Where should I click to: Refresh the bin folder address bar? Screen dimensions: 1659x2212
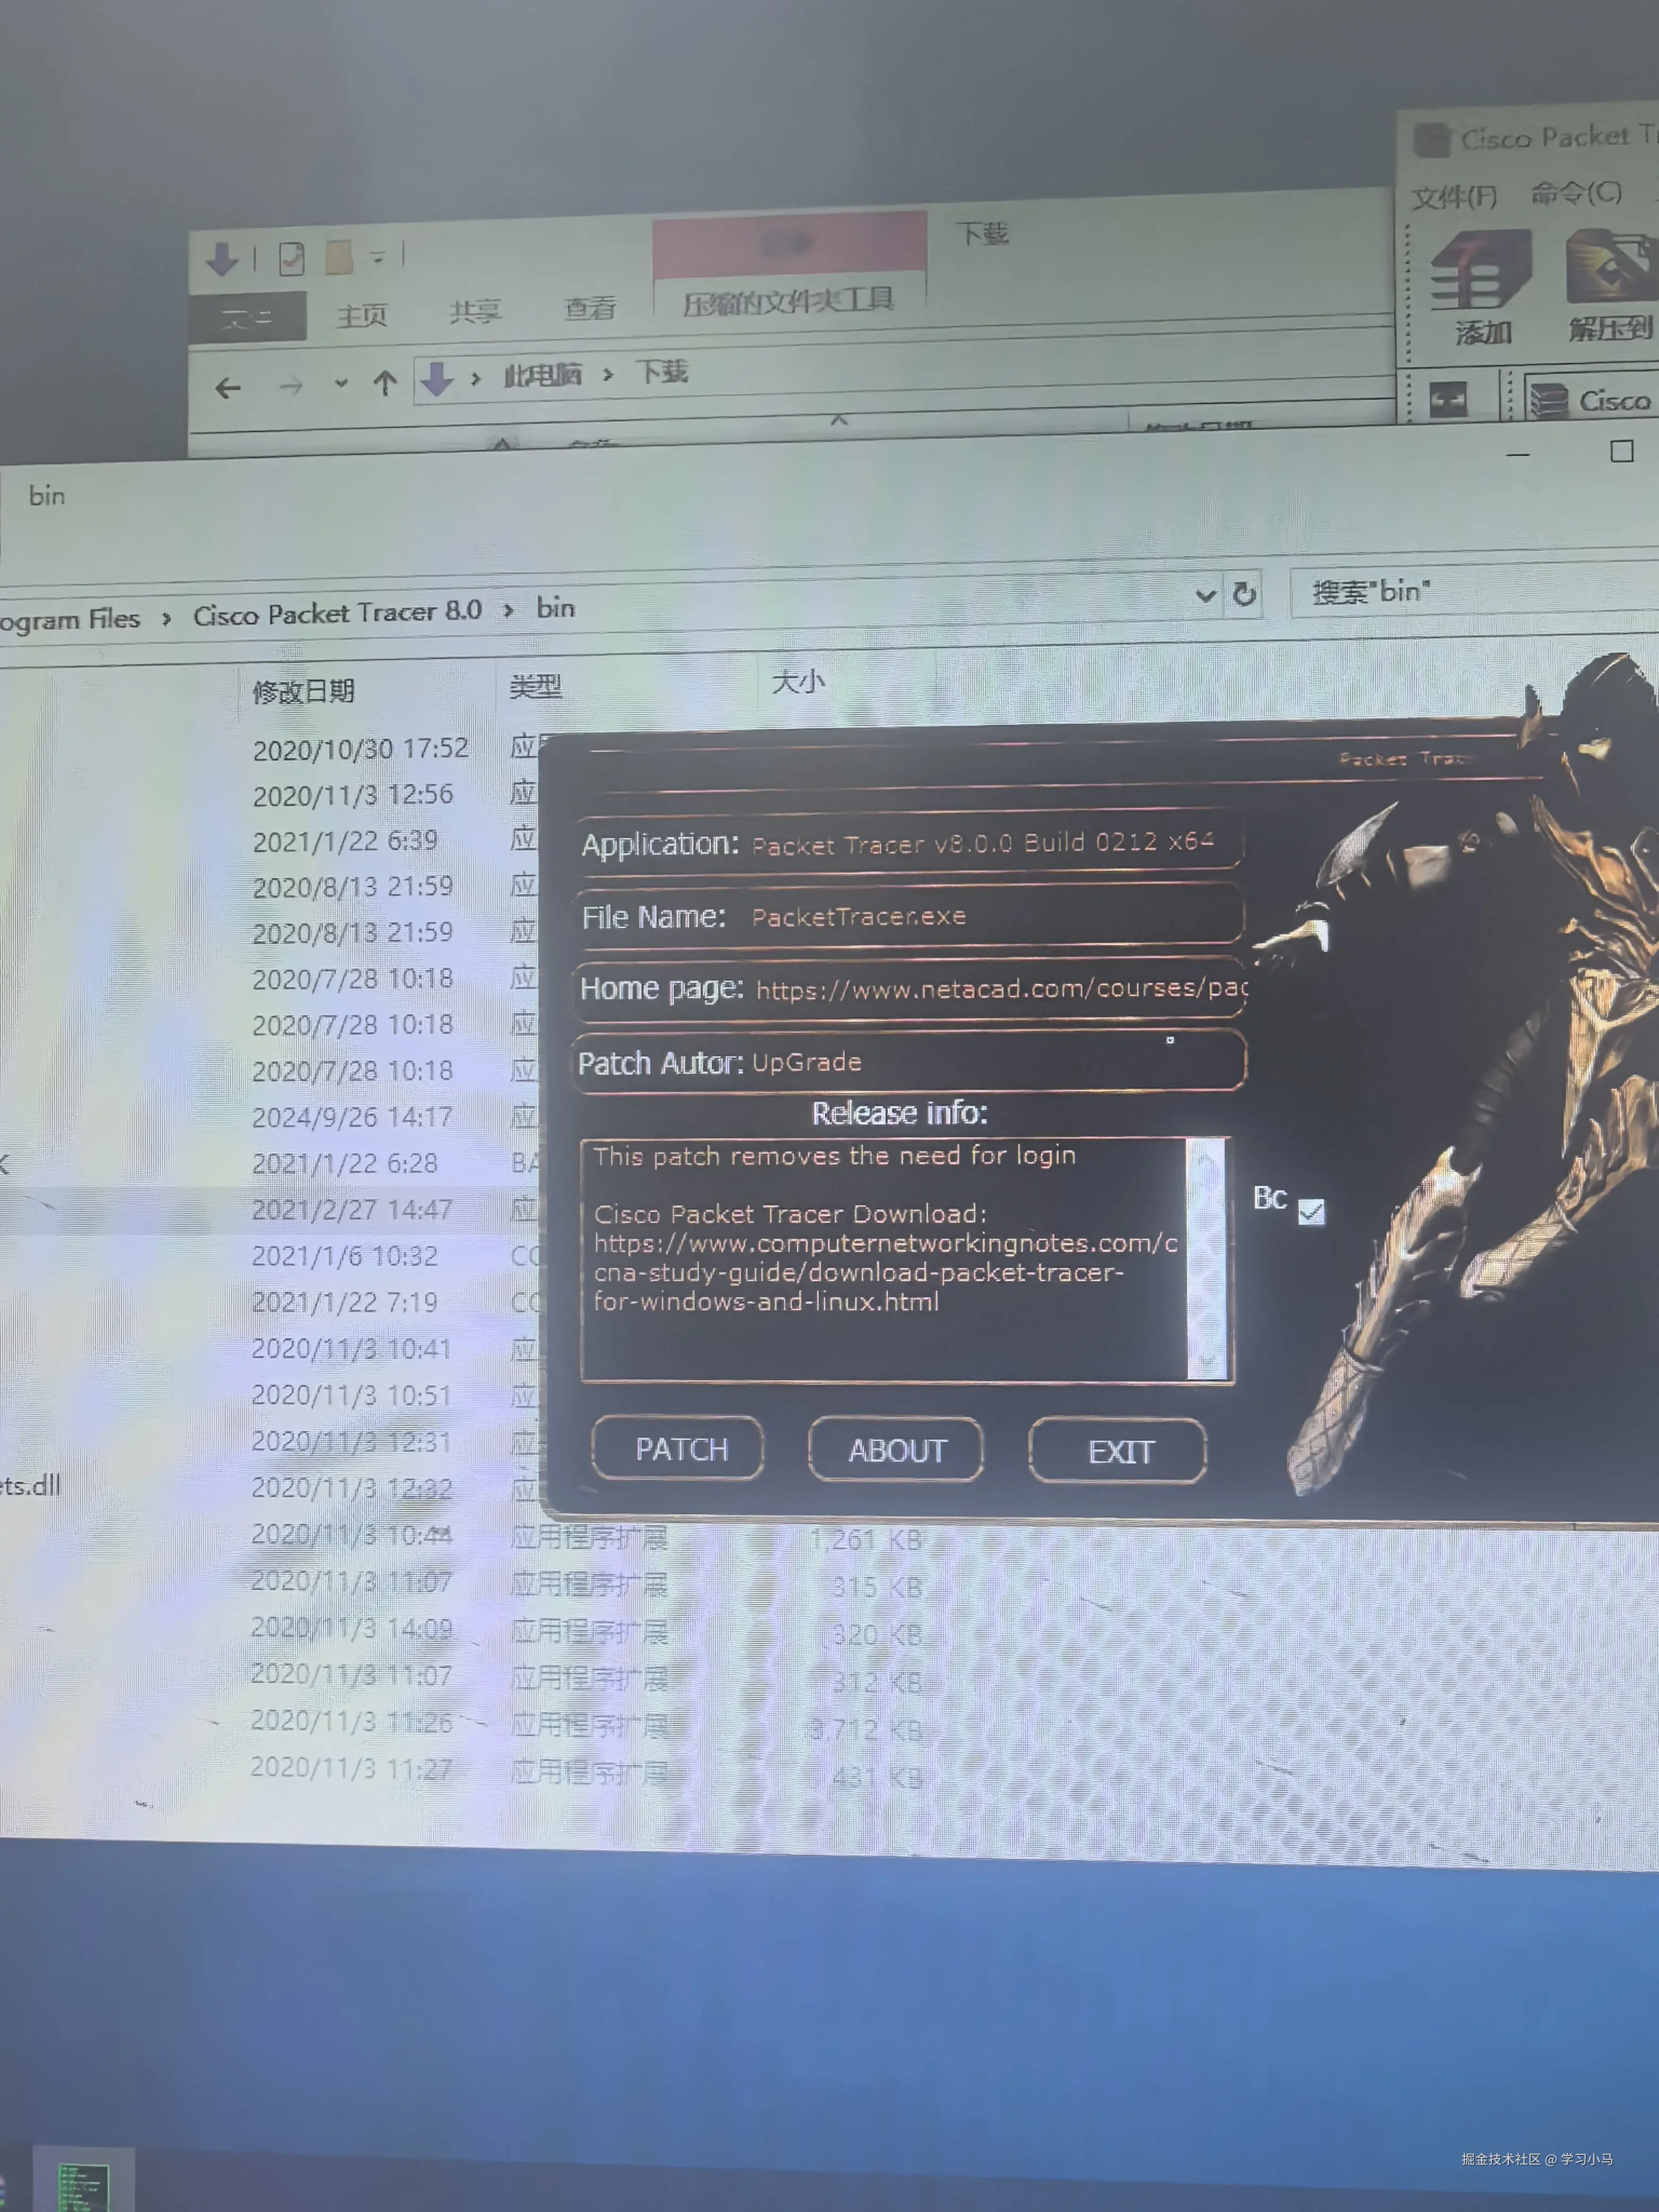pos(1244,594)
